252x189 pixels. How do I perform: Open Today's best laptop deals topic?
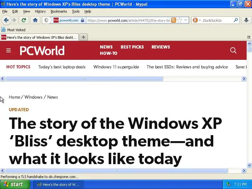[62, 67]
